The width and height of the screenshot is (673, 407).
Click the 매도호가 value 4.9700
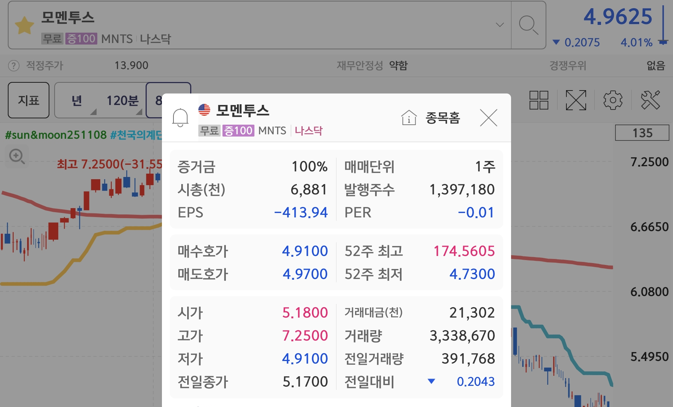[305, 274]
